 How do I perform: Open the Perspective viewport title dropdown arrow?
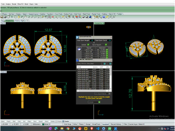104,23
